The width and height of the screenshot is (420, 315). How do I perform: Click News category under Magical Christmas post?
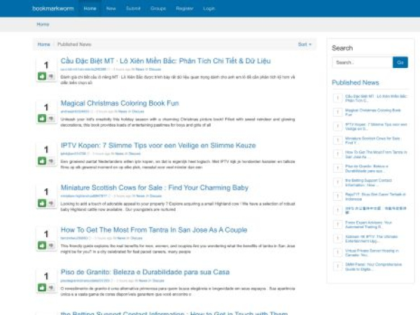click(x=122, y=111)
